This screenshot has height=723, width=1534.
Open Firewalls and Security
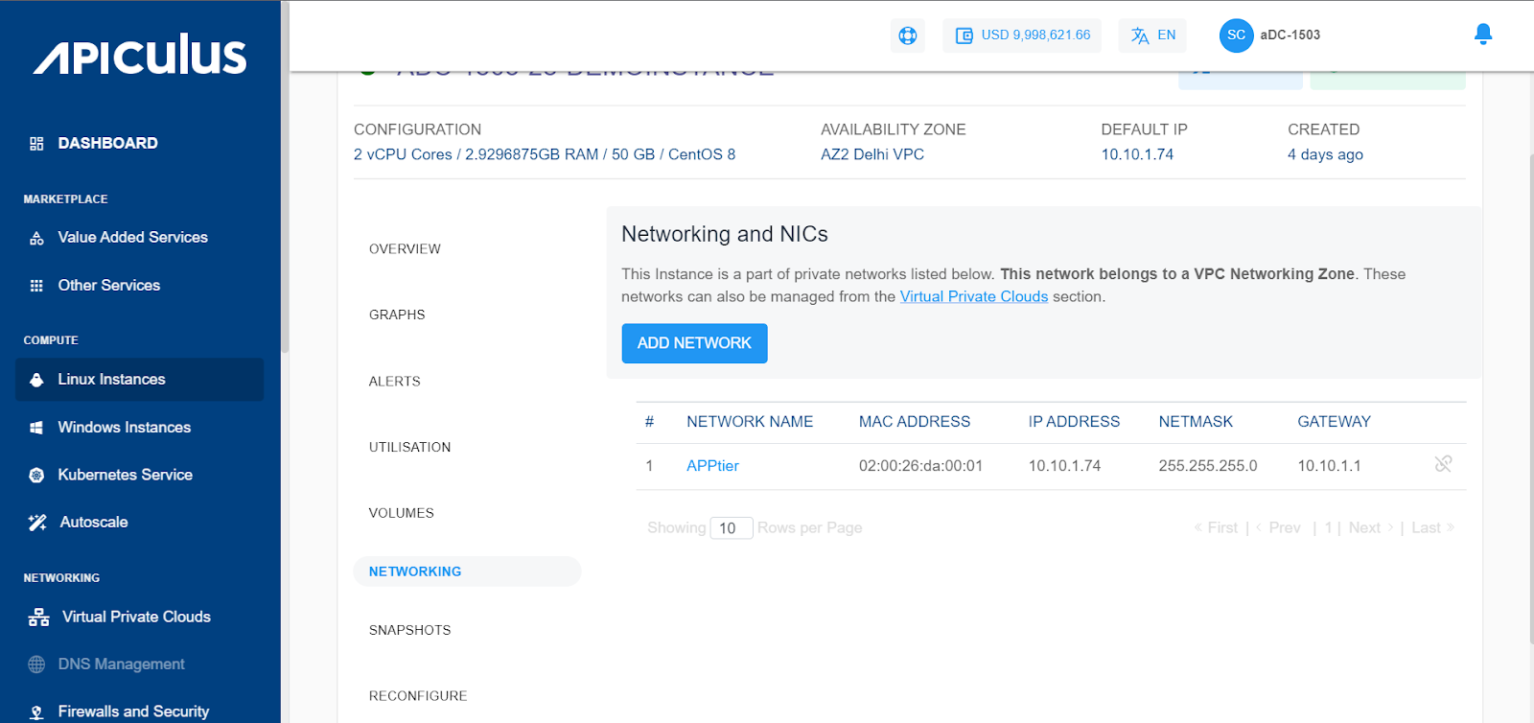tap(133, 711)
